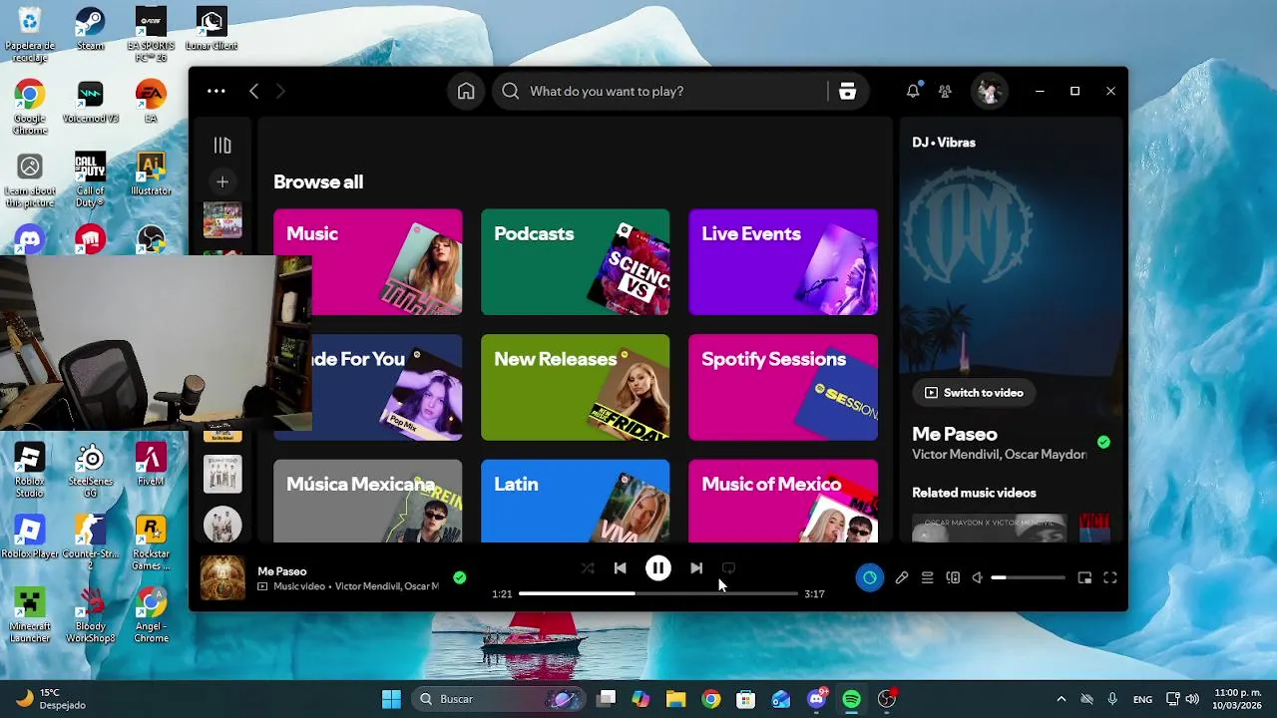Open DJ • Vibras header link
Image resolution: width=1277 pixels, height=718 pixels.
point(944,143)
